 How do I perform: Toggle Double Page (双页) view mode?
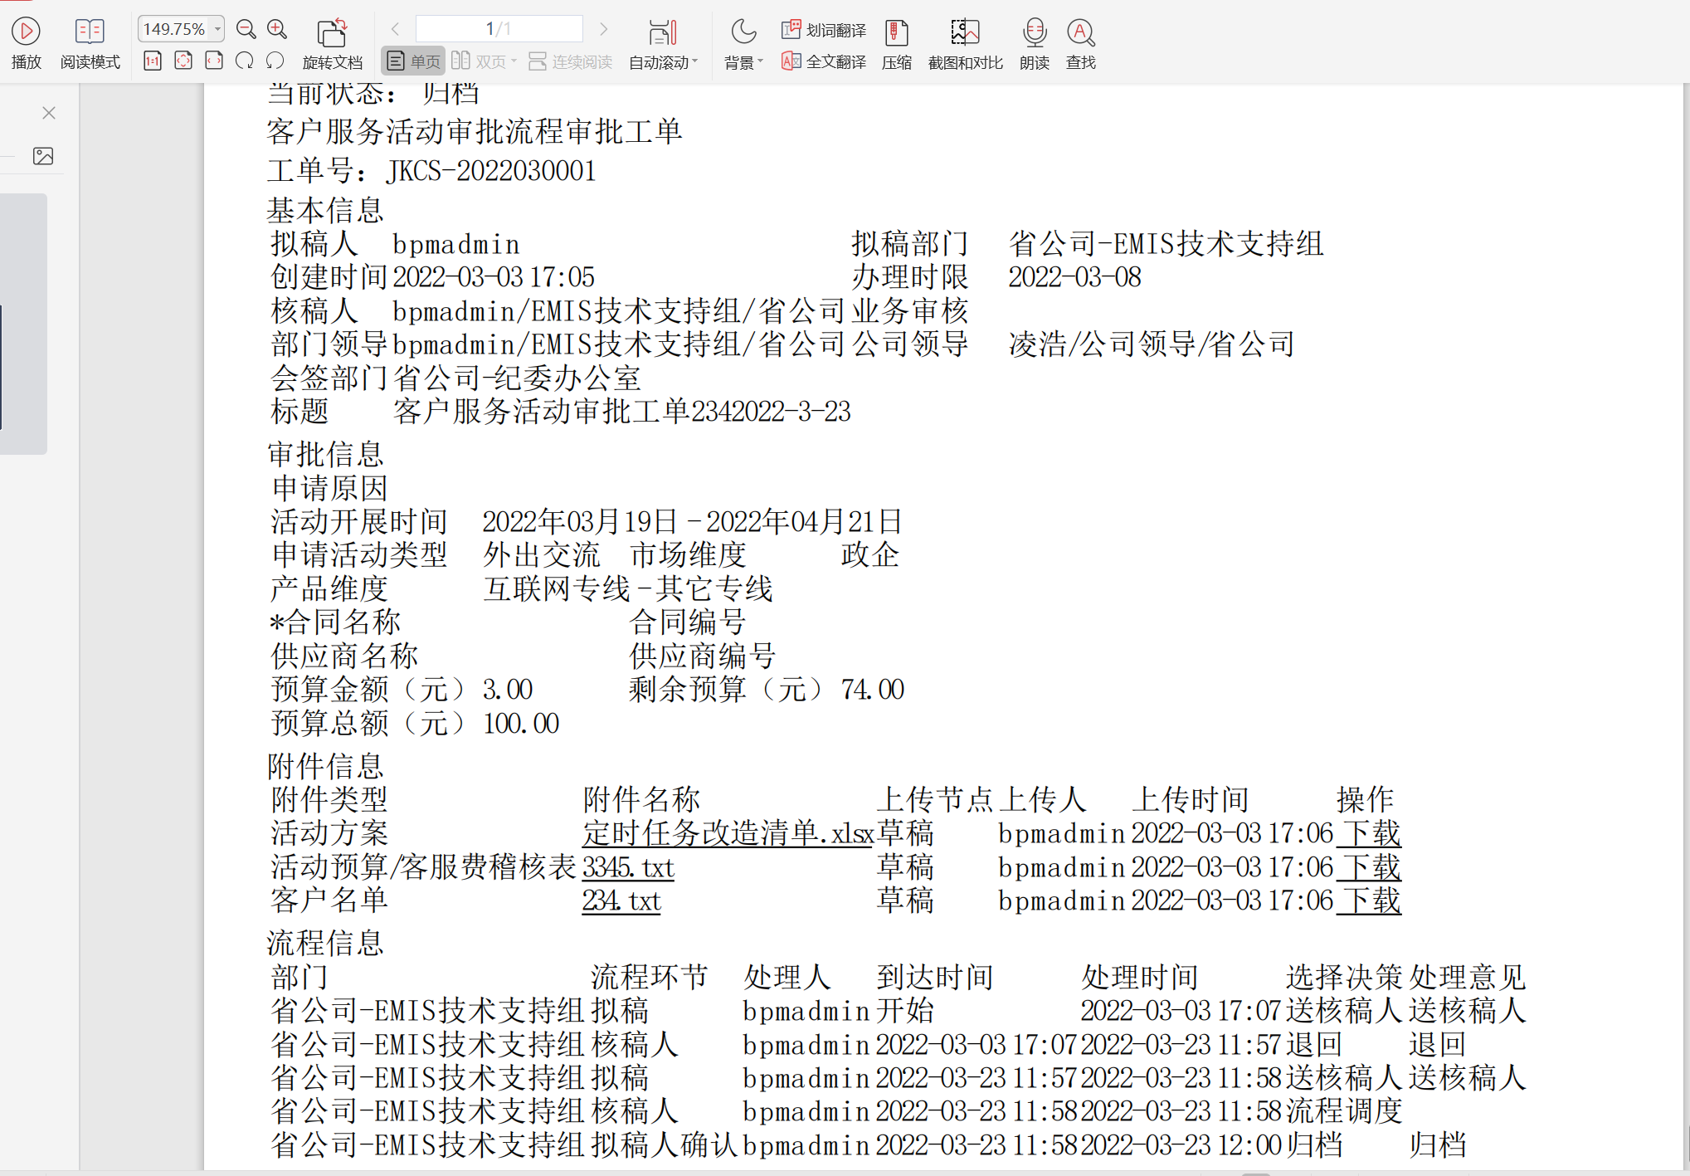tap(480, 61)
